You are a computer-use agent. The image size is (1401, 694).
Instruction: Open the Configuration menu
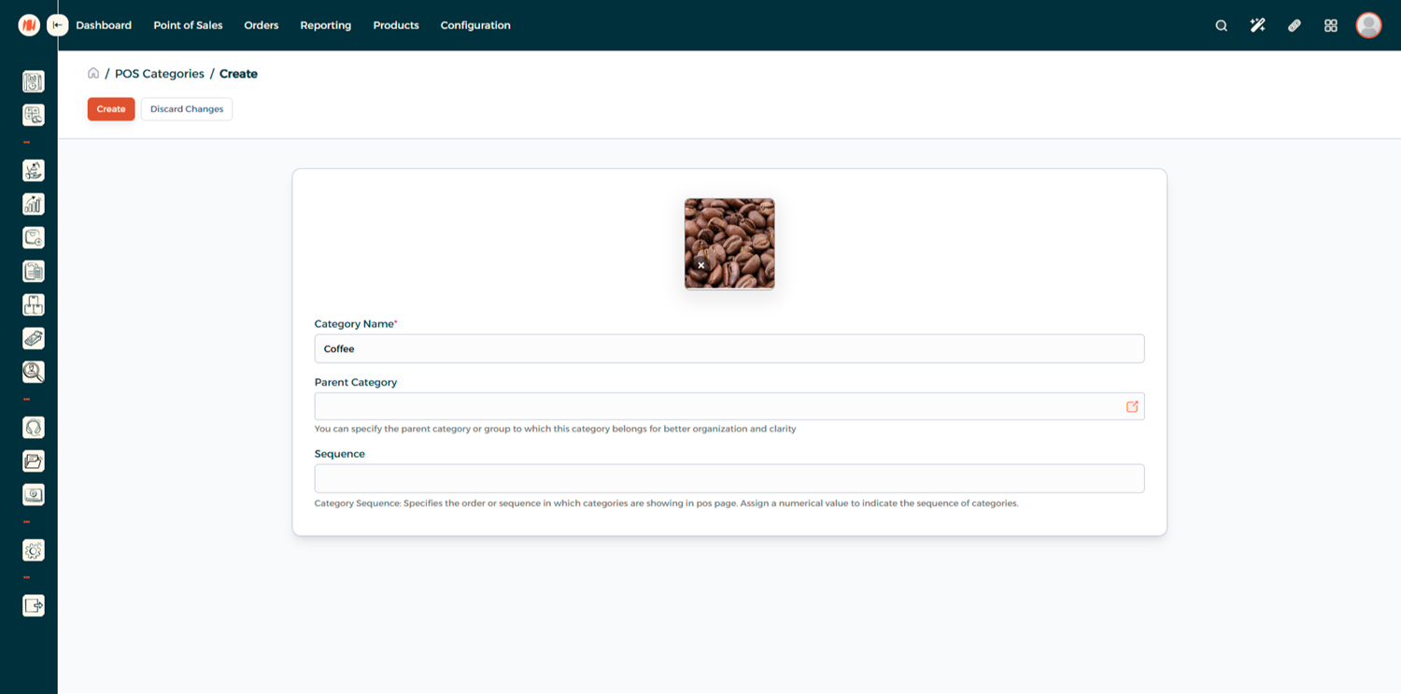tap(475, 25)
